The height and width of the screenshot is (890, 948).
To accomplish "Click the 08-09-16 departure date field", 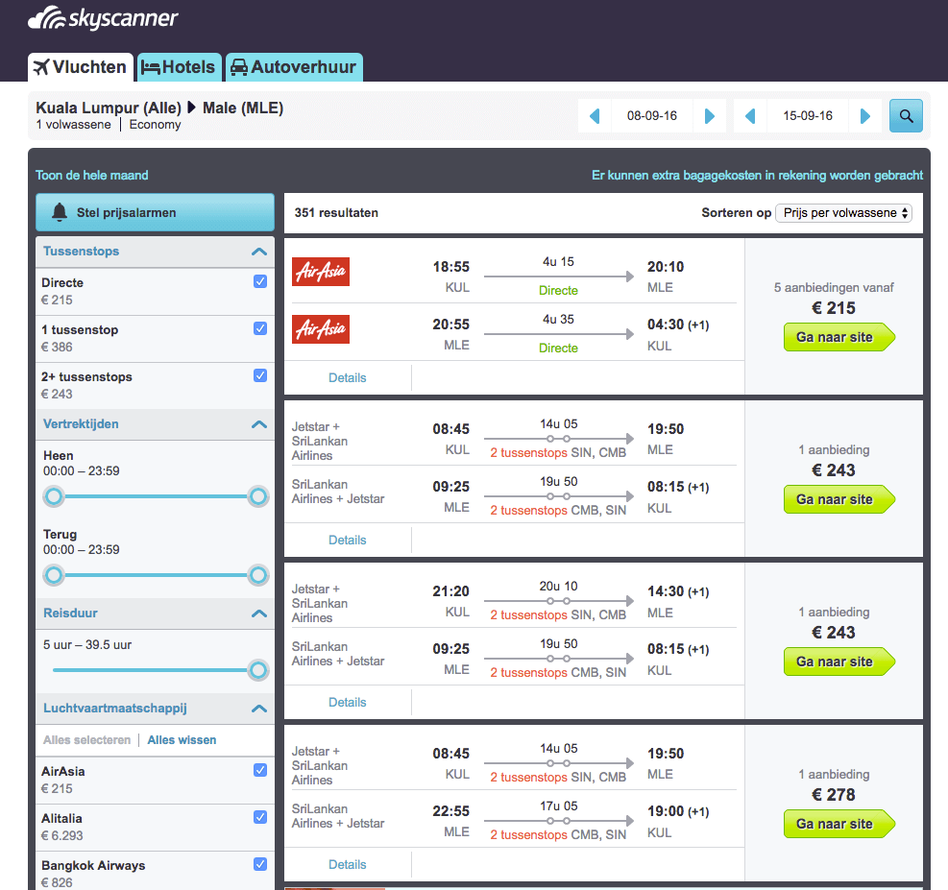I will pos(652,116).
